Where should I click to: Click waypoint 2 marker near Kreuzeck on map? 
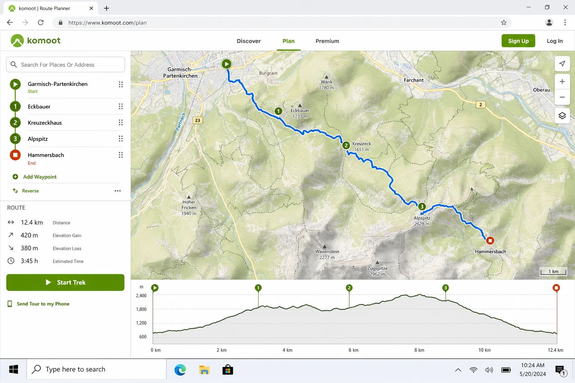click(346, 145)
